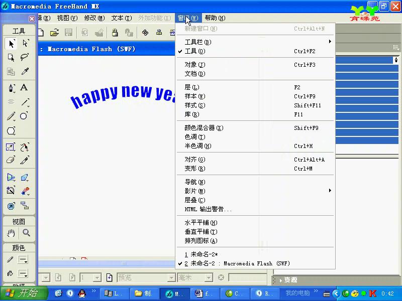Toggle the 半色调 (H) panel
Image resolution: width=402 pixels, height=301 pixels.
pyautogui.click(x=255, y=146)
